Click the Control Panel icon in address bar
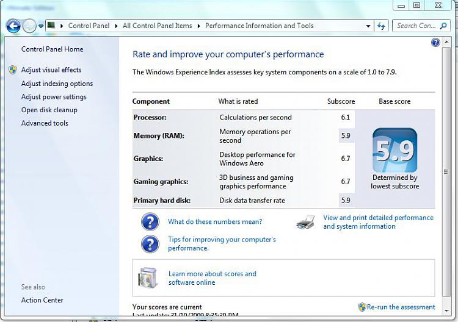The image size is (458, 322). pos(51,26)
